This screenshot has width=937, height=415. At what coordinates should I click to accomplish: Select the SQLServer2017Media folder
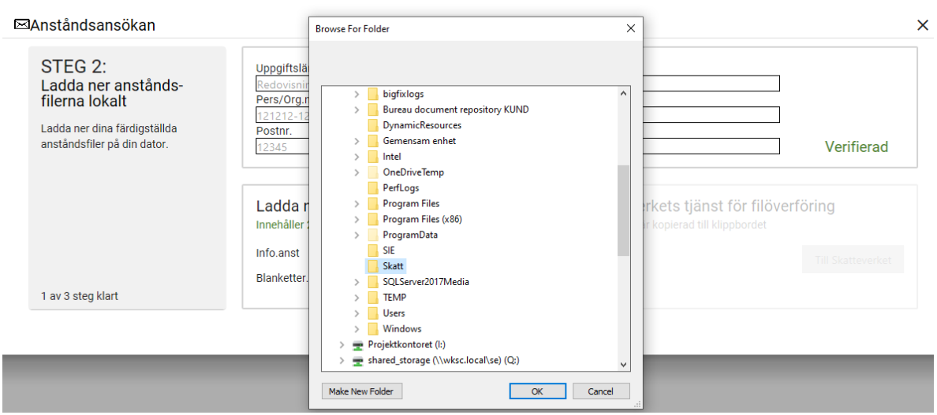[426, 281]
